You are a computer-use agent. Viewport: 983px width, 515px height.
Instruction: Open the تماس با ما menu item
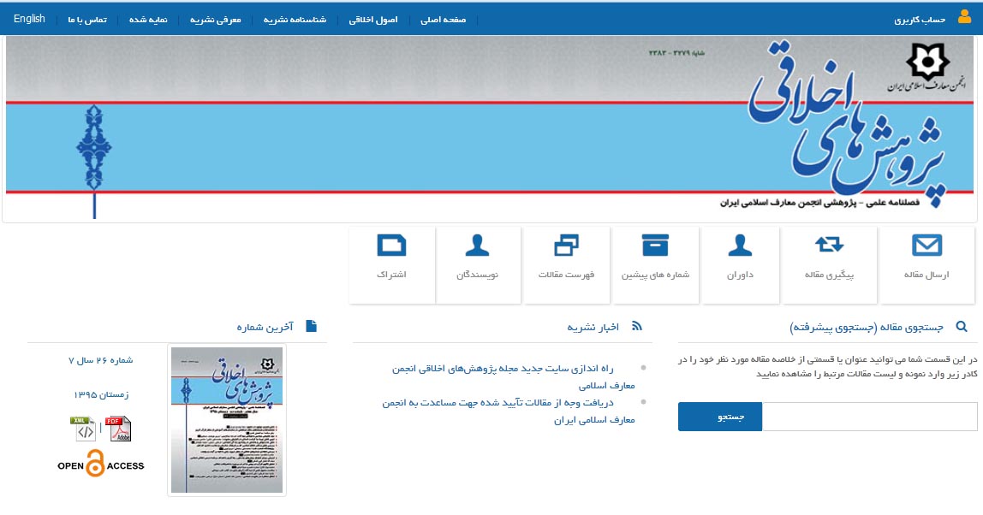pos(87,20)
